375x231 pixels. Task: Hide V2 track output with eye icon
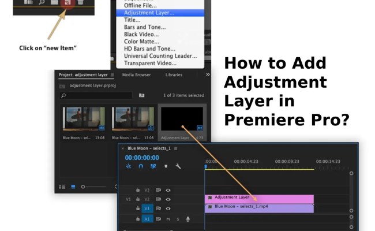click(168, 199)
